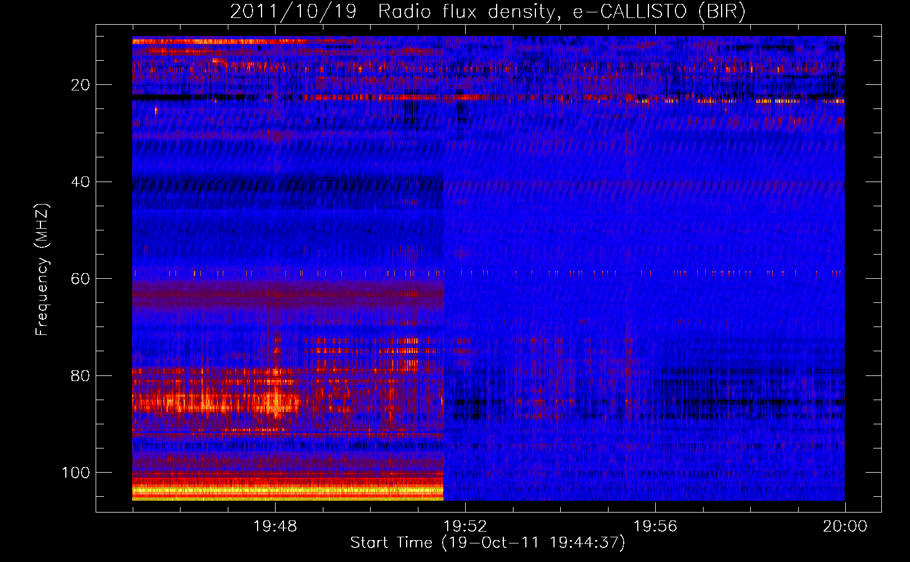This screenshot has width=910, height=562.
Task: Click the 100 MHz frequency tick label
Action: pos(76,473)
